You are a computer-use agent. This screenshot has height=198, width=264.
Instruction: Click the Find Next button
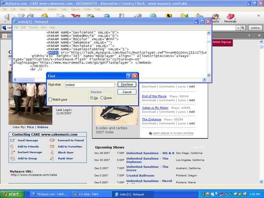point(127,84)
